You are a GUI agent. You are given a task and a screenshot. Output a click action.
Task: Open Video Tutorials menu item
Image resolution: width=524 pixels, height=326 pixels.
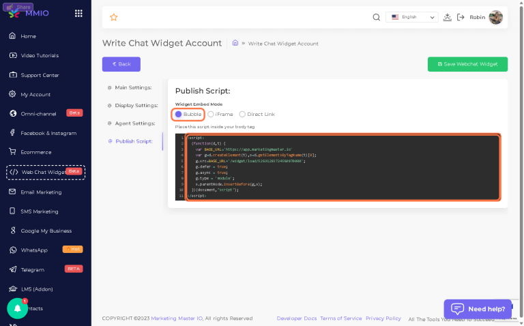pos(40,55)
